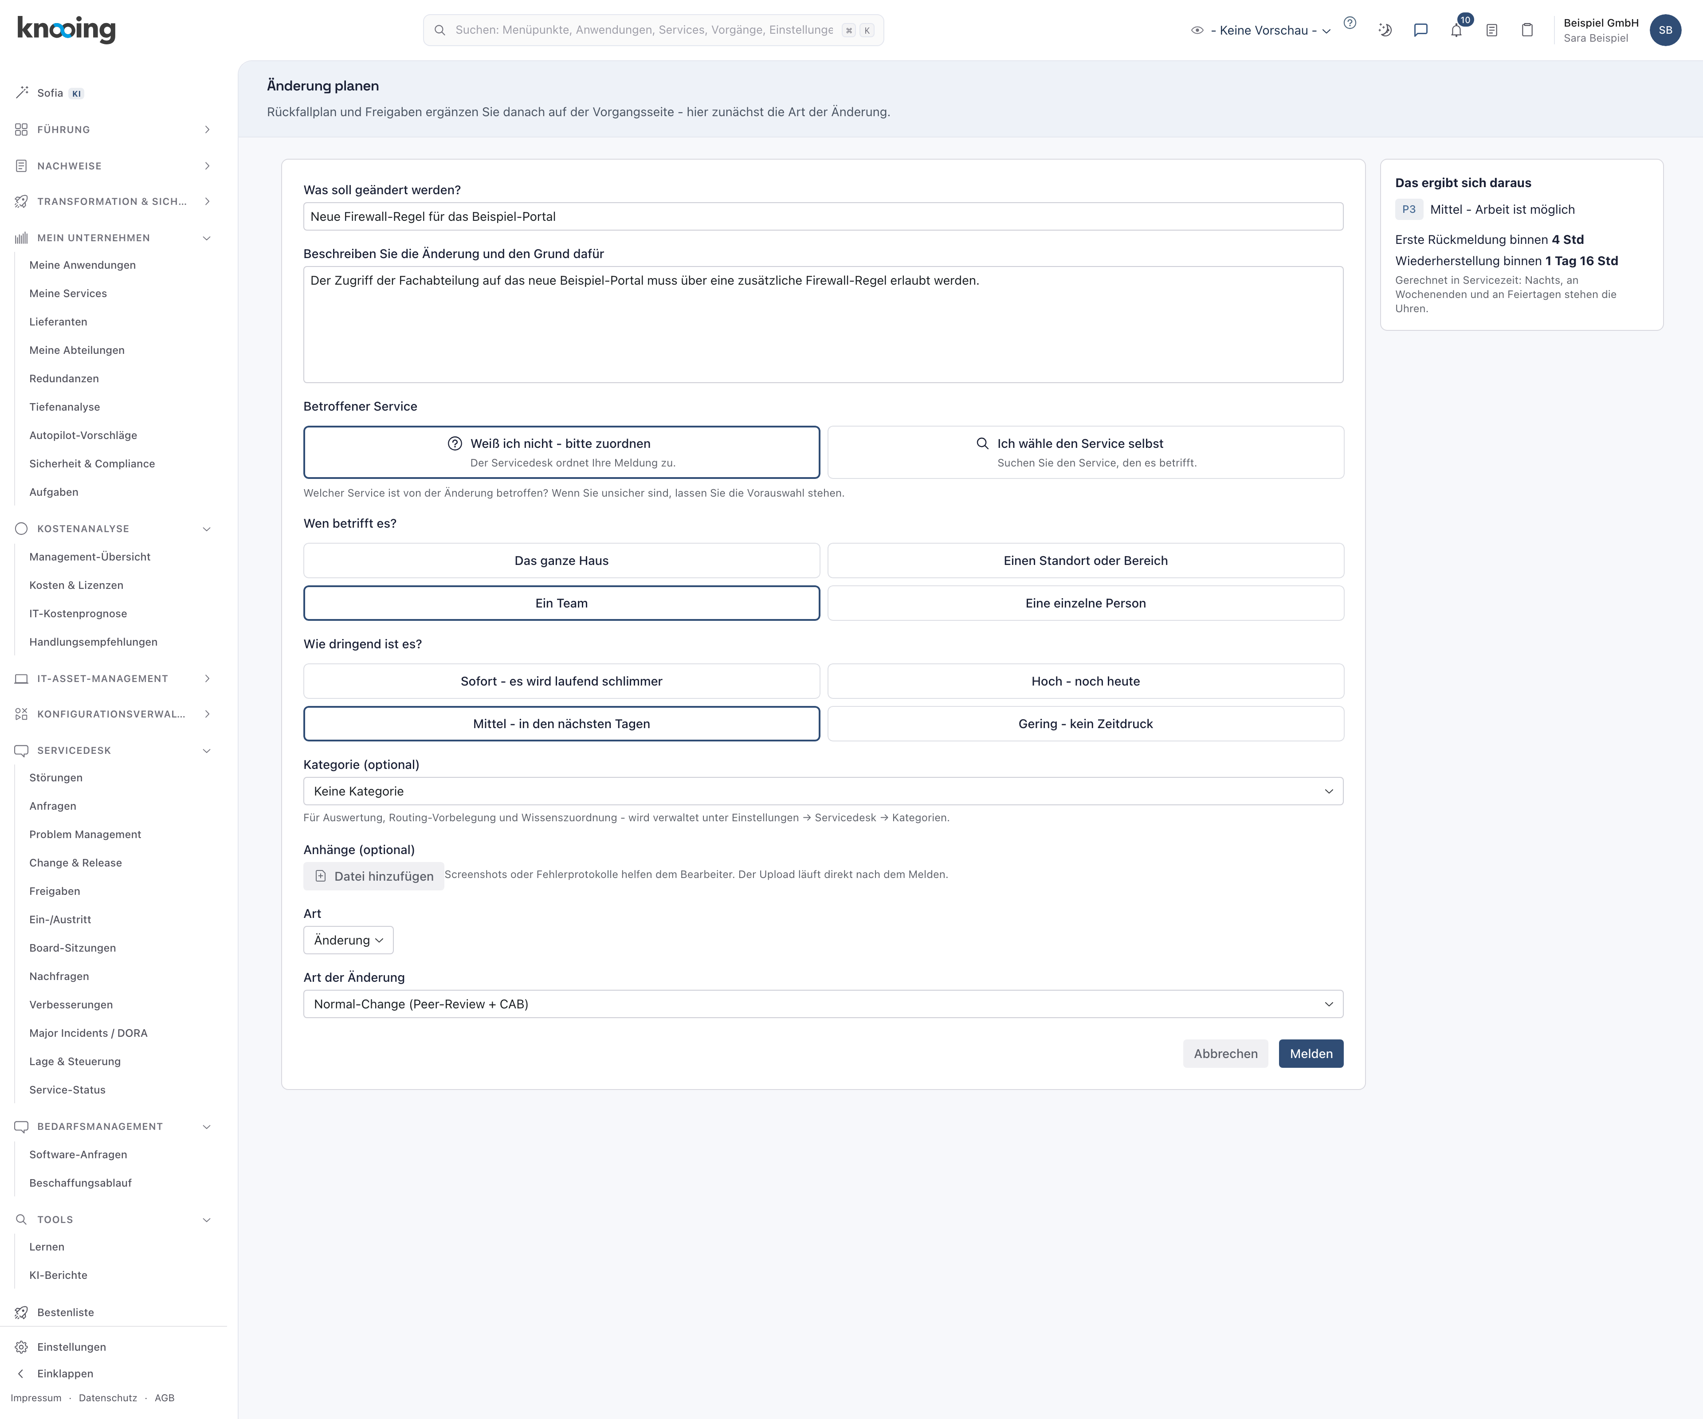This screenshot has height=1419, width=1703.
Task: Select 'Ich wähle den Service selbst' option
Action: (x=1086, y=452)
